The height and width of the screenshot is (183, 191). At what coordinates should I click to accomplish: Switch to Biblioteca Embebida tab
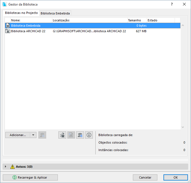coord(55,13)
